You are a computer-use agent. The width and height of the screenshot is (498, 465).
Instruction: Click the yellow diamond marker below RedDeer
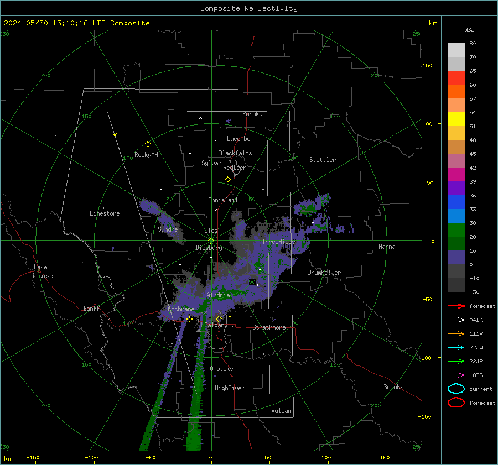coord(227,180)
